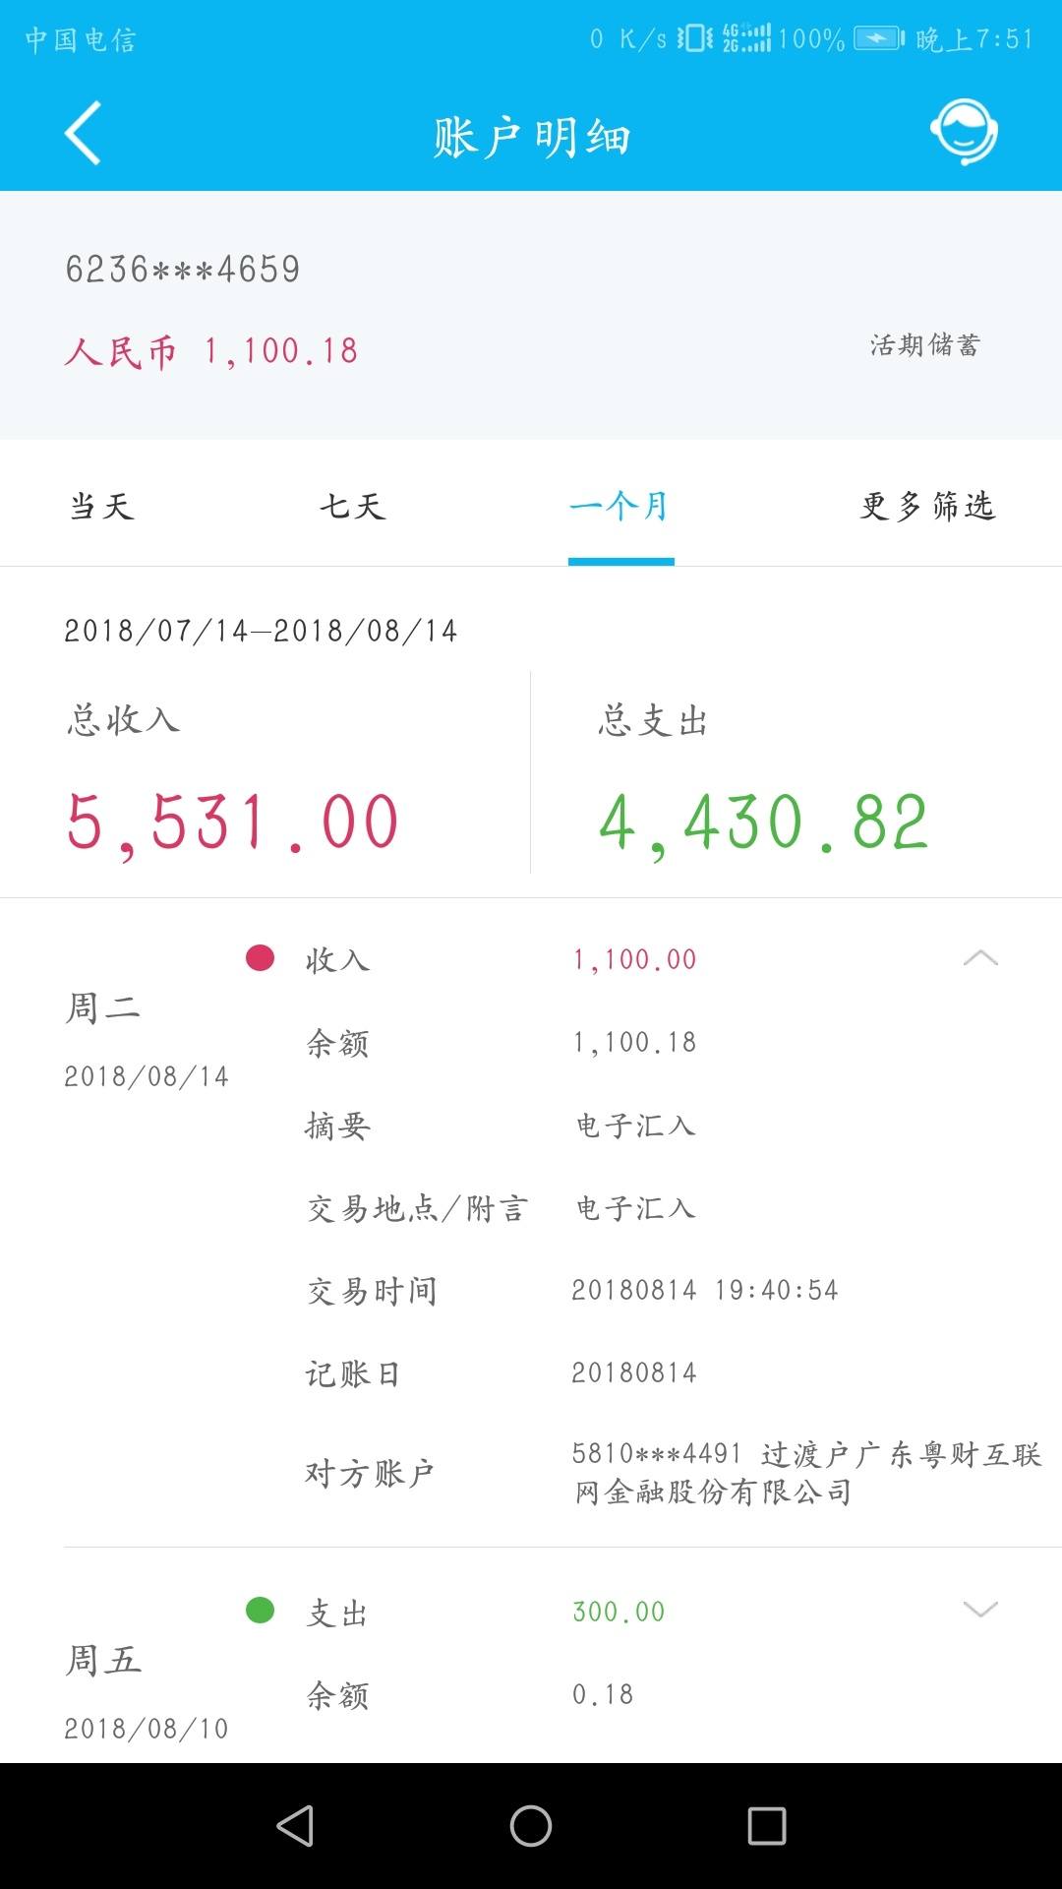Open 更多筛选 filter options
This screenshot has height=1889, width=1062.
(x=928, y=506)
